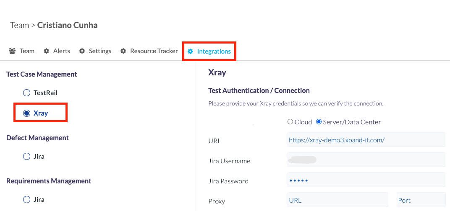Focus the Jira Username field
Screen dimensions: 450x211
pos(366,160)
